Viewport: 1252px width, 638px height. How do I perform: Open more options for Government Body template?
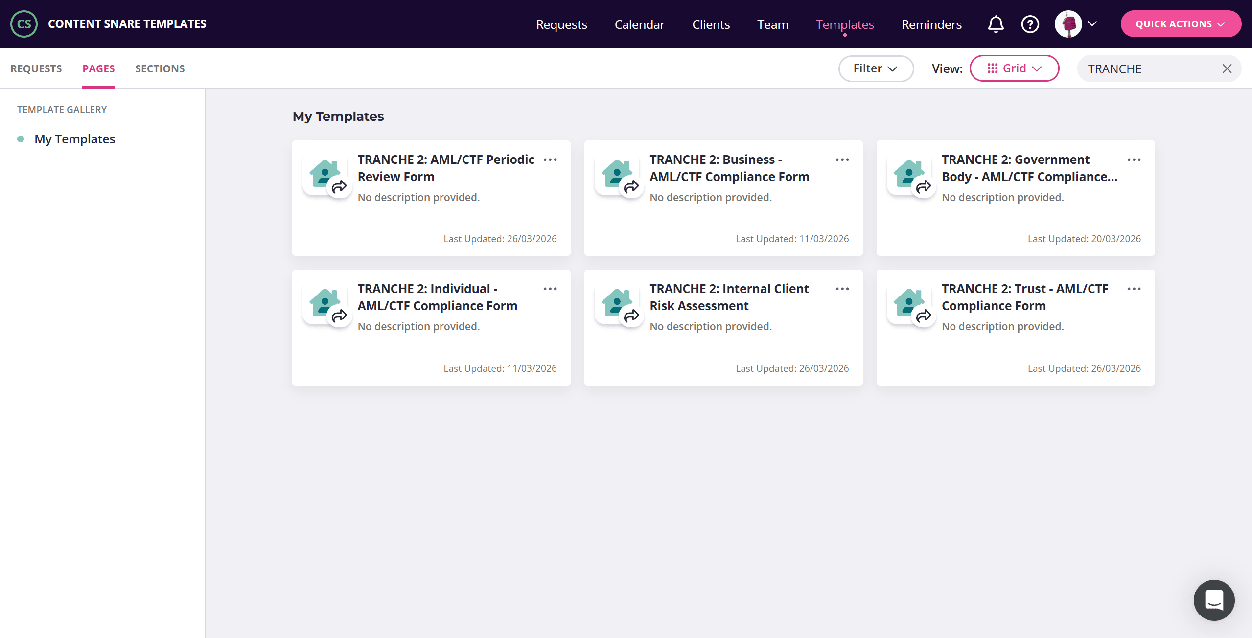tap(1134, 160)
